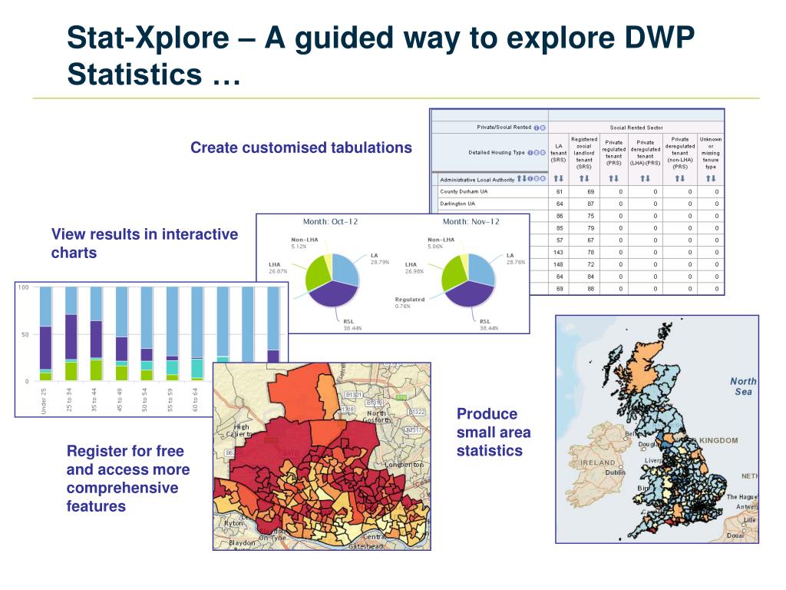Image resolution: width=786 pixels, height=590 pixels.
Task: Sort Private deregulated tenant (LHA) column ascending
Action: (x=642, y=178)
